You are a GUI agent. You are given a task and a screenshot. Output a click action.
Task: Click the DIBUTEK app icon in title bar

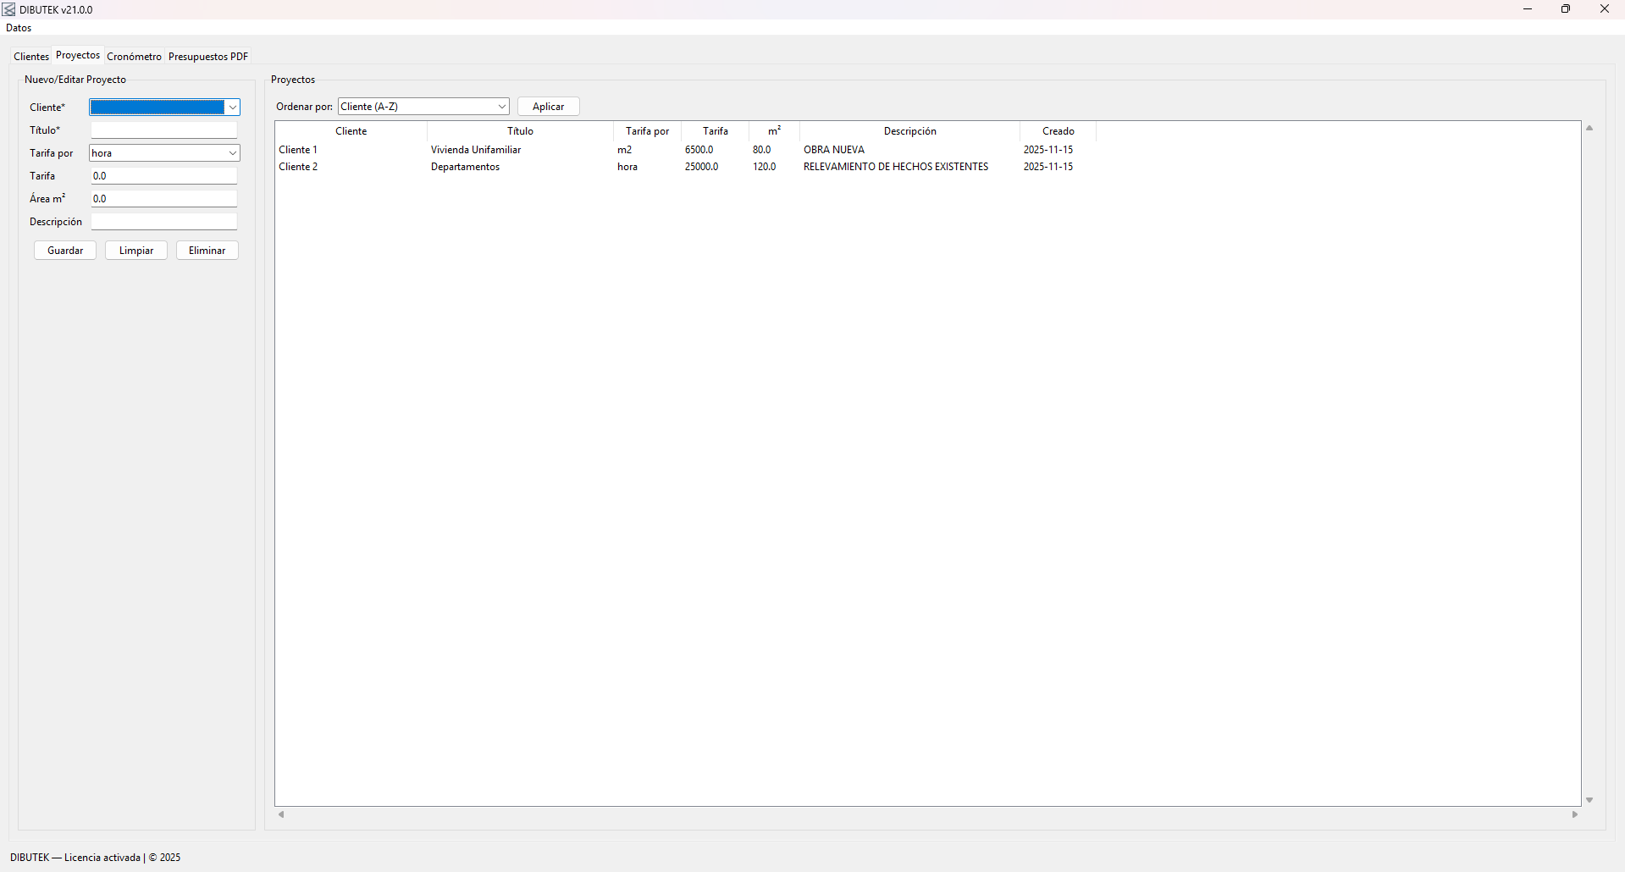point(9,9)
